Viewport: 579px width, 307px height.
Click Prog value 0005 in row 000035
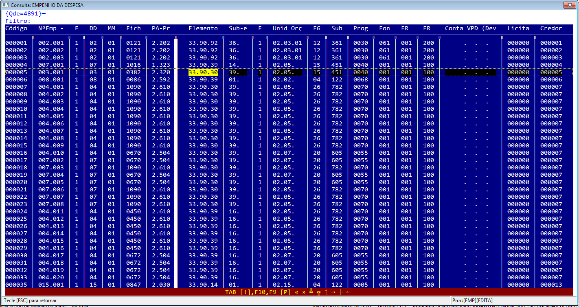pos(361,285)
